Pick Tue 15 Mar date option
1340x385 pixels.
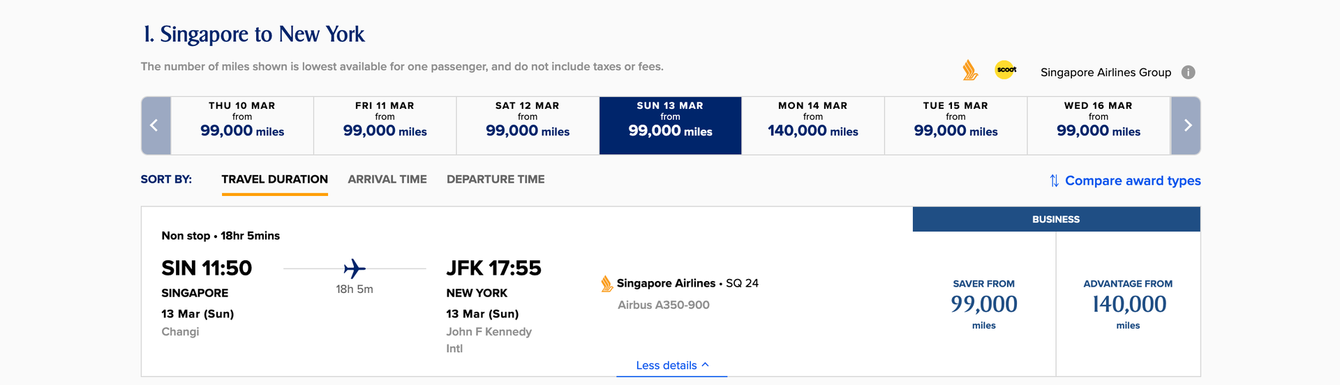(955, 126)
